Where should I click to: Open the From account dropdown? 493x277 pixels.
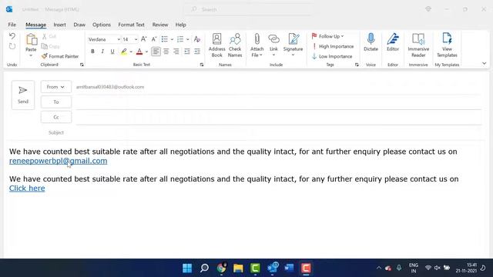[x=56, y=87]
